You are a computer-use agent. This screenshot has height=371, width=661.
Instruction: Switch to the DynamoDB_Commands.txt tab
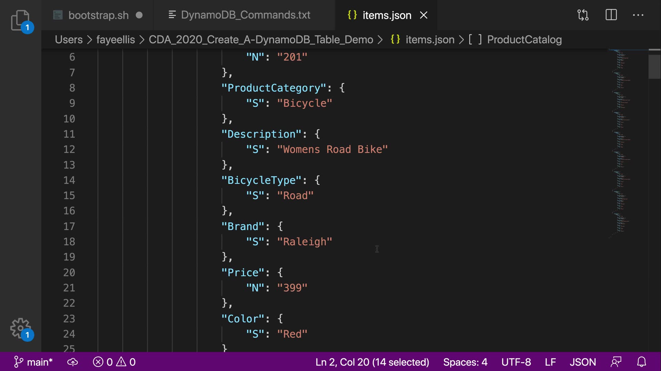tap(245, 15)
